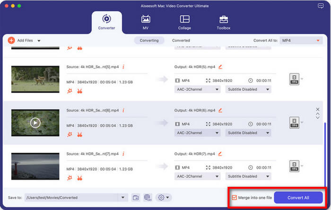The width and height of the screenshot is (331, 210).
Task: Open AAC-2Channel audio dropdown for 4k HDR(5).mp4
Action: point(197,89)
